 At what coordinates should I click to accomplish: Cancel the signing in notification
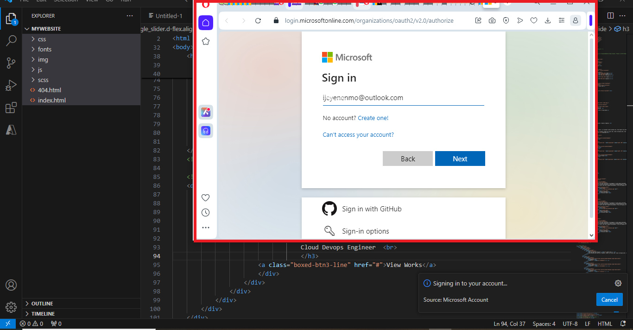(x=609, y=300)
